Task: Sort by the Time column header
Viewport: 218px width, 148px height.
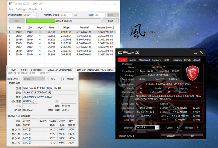Action: pyautogui.click(x=51, y=28)
